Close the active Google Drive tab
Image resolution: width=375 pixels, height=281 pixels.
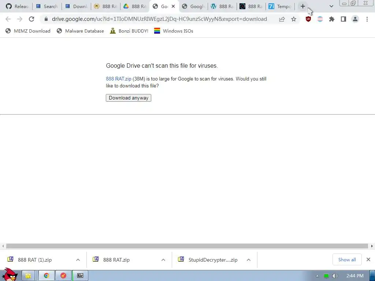[173, 7]
